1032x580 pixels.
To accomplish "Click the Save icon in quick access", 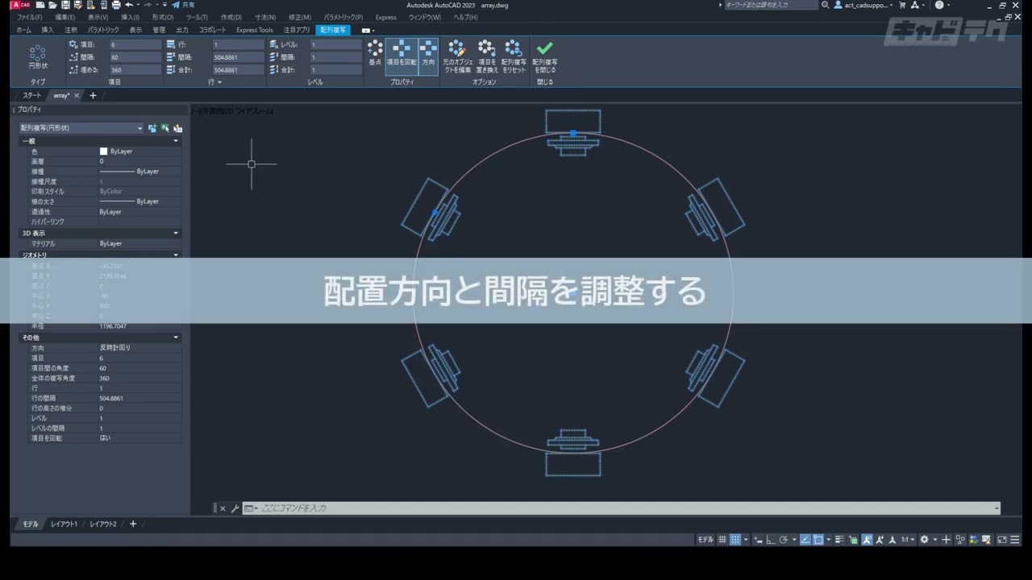I will pyautogui.click(x=65, y=5).
